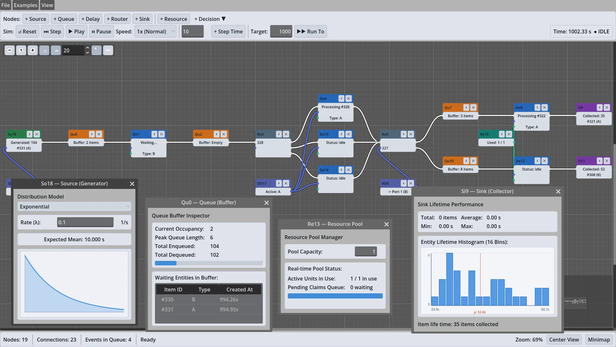Click the Qu0 occupancy progress bar
The image size is (616, 347).
click(209, 263)
